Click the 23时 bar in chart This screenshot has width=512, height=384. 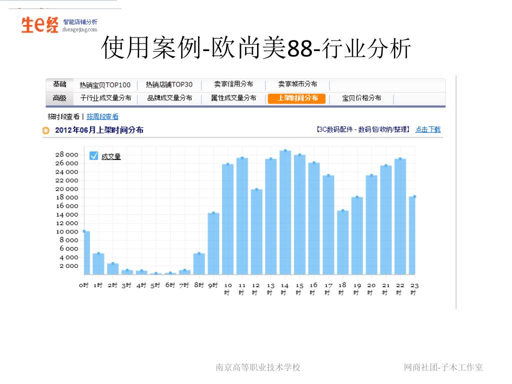412,235
